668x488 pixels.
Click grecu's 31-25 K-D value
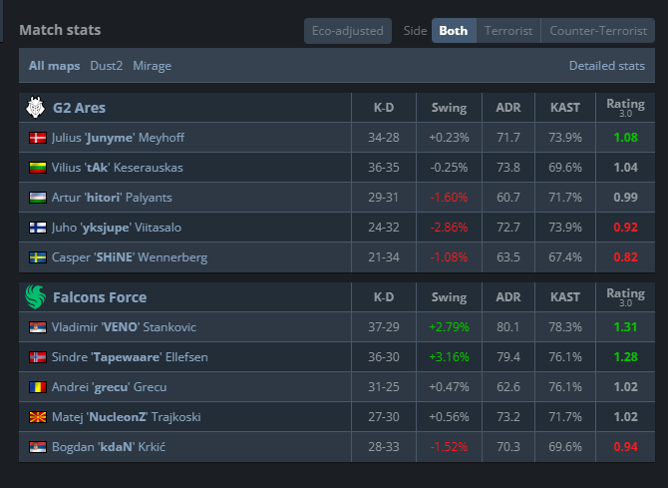tap(384, 387)
